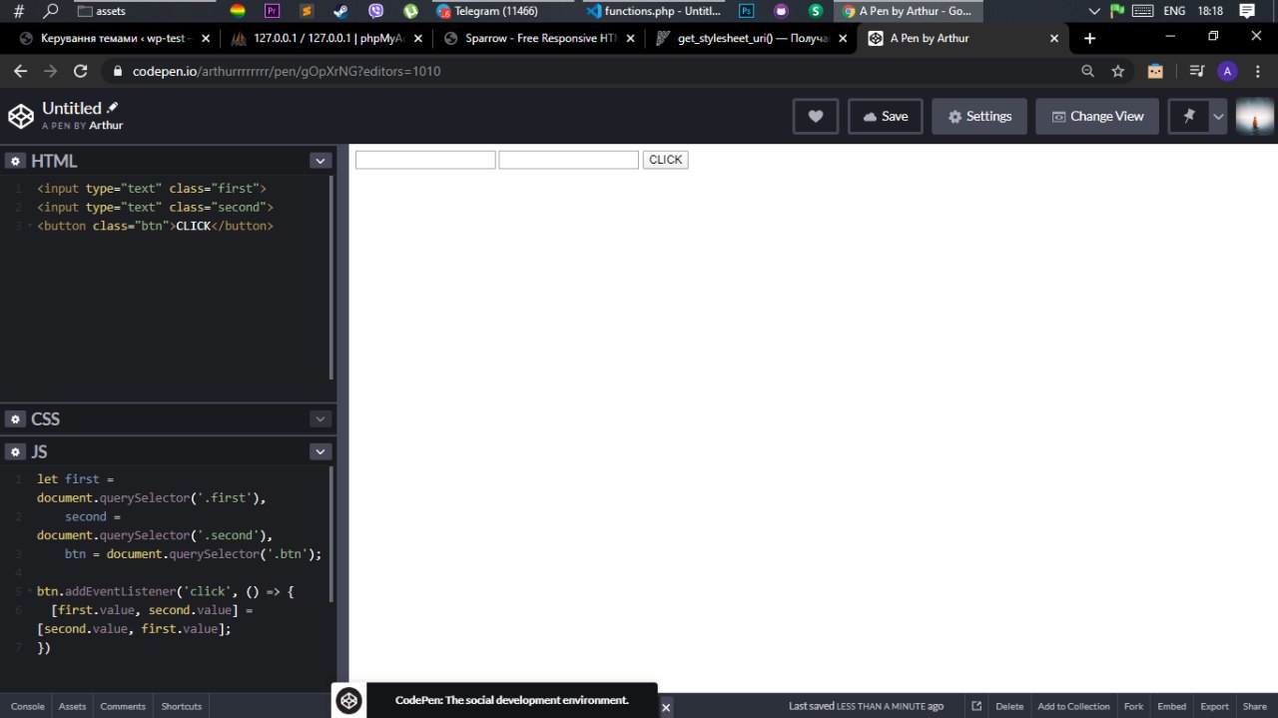Open a new browser tab
1278x718 pixels.
[1089, 39]
